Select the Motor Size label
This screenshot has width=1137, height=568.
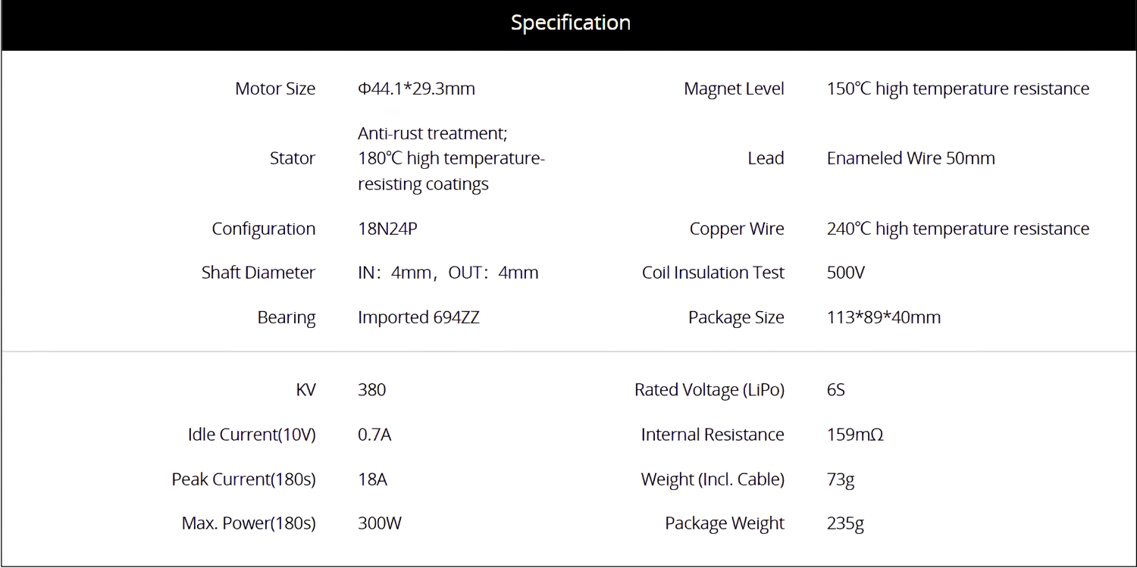pyautogui.click(x=275, y=89)
